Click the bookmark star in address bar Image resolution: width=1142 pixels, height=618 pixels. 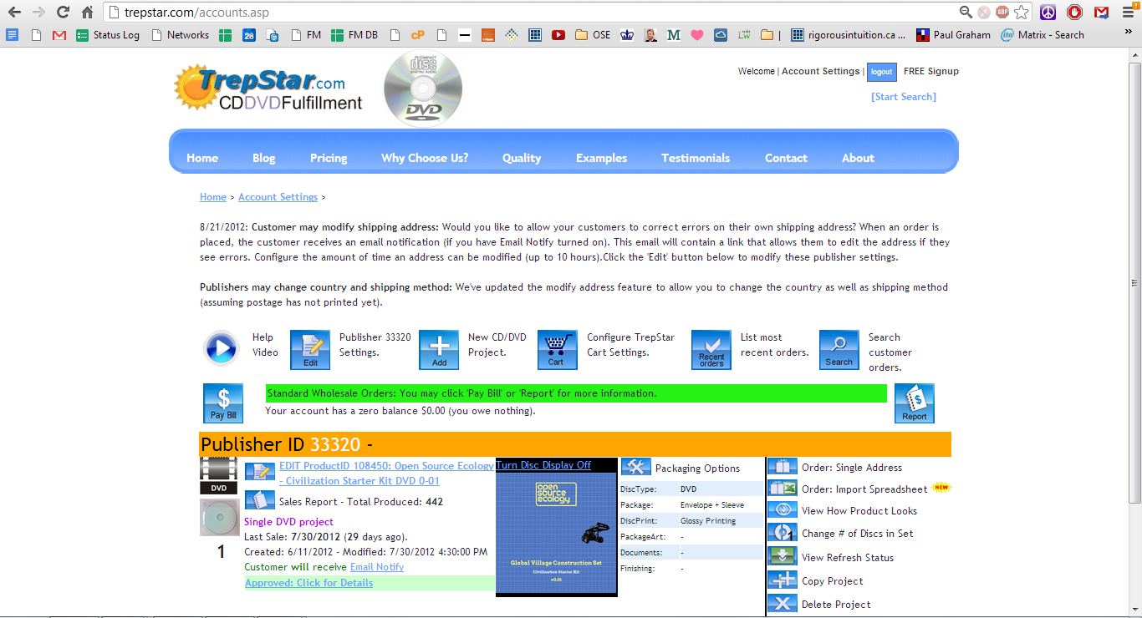[1020, 13]
